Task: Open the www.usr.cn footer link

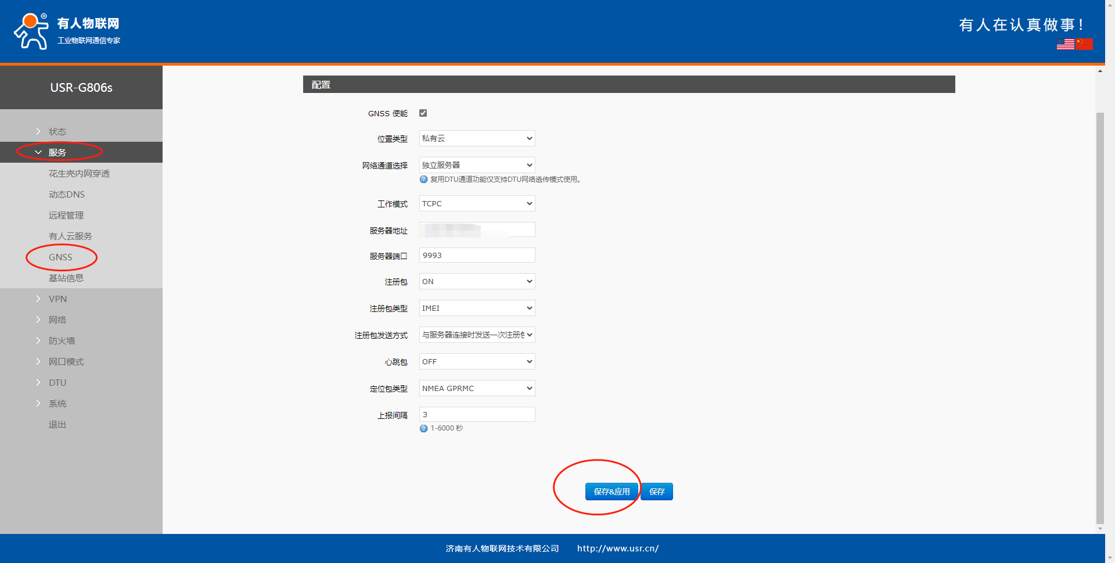Action: click(617, 548)
